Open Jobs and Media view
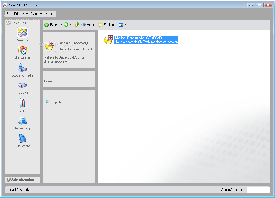Screen dimensions: 275x198 click(x=22, y=70)
